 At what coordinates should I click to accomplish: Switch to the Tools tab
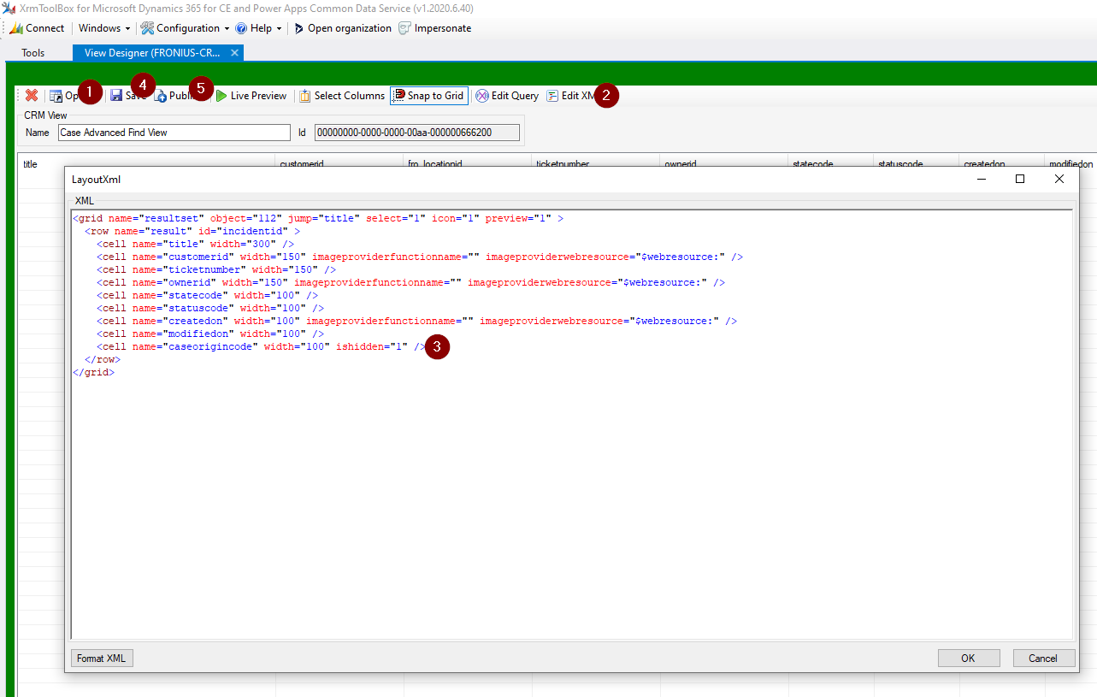pyautogui.click(x=33, y=53)
